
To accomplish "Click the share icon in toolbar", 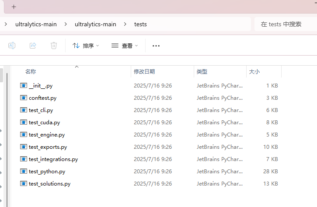I will [x=33, y=46].
